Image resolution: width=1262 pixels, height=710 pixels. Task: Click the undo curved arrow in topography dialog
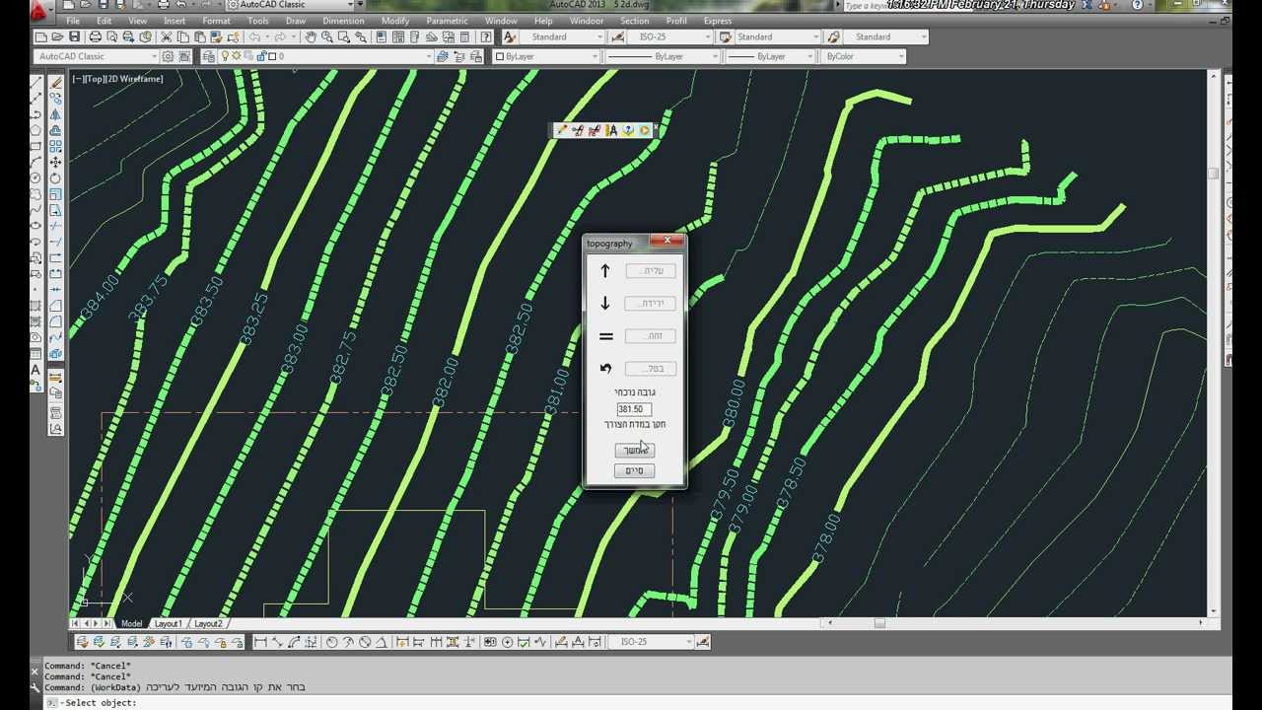click(605, 369)
